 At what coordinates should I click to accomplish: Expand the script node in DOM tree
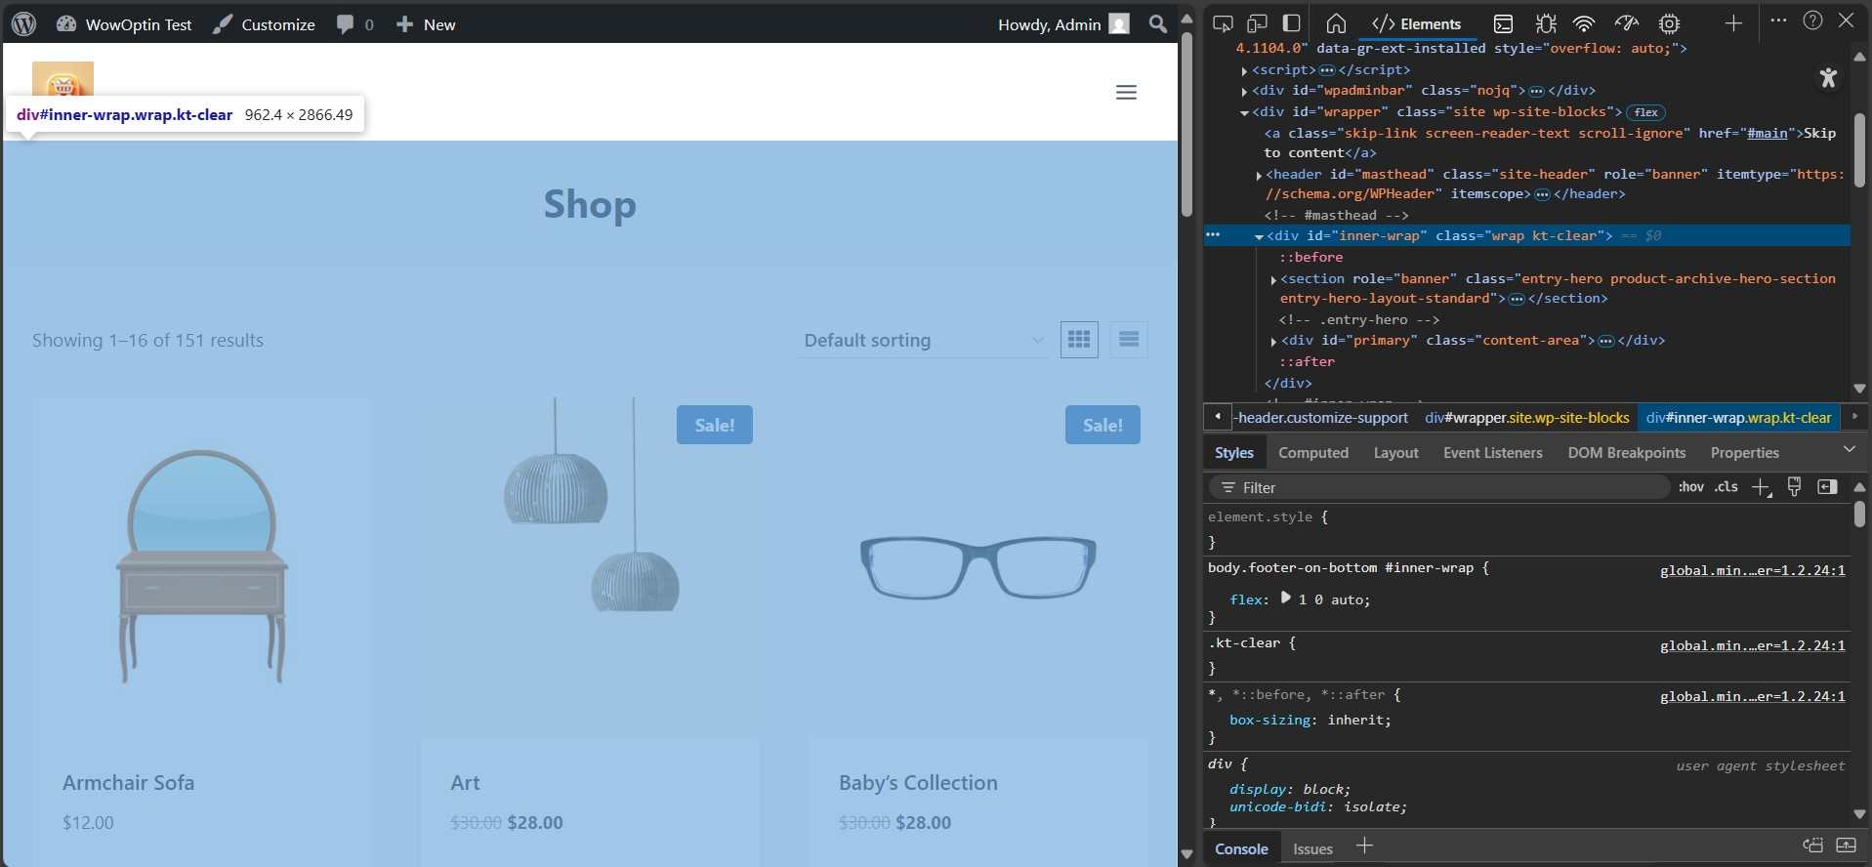[x=1244, y=70]
